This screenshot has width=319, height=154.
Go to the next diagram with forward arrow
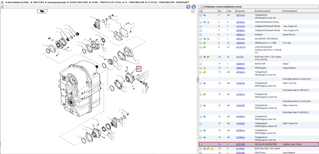(x=194, y=7)
